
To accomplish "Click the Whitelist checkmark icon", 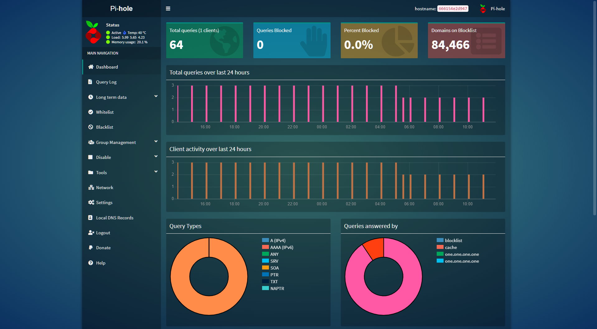I will (91, 112).
